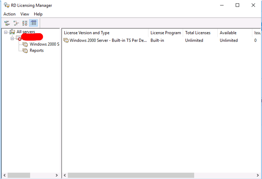Open the Help menu
262x179 pixels.
pyautogui.click(x=38, y=14)
